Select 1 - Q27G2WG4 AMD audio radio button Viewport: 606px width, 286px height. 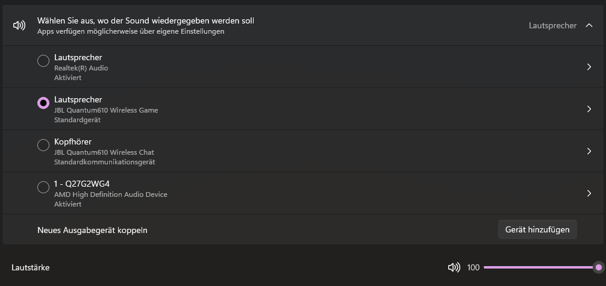43,187
